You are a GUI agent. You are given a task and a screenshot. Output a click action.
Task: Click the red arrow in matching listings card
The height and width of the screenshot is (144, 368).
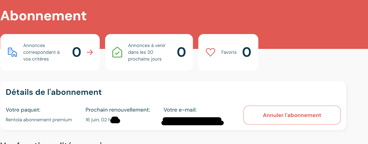90,52
